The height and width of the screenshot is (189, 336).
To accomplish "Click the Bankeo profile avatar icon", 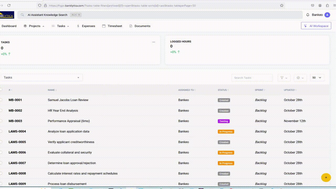I will click(x=327, y=15).
